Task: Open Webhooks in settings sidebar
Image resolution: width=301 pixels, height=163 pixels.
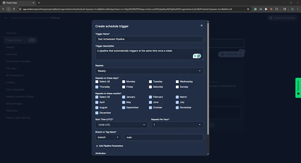Action: point(11,111)
